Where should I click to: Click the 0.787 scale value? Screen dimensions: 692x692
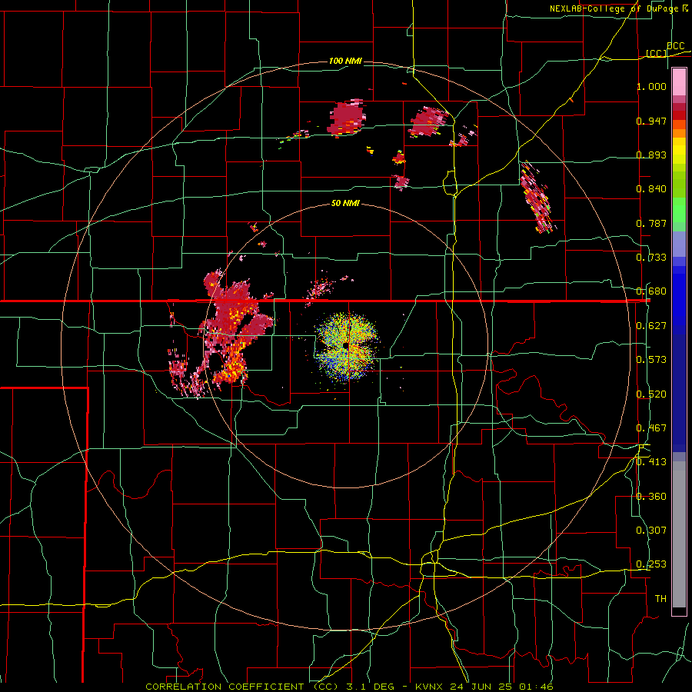coord(651,223)
